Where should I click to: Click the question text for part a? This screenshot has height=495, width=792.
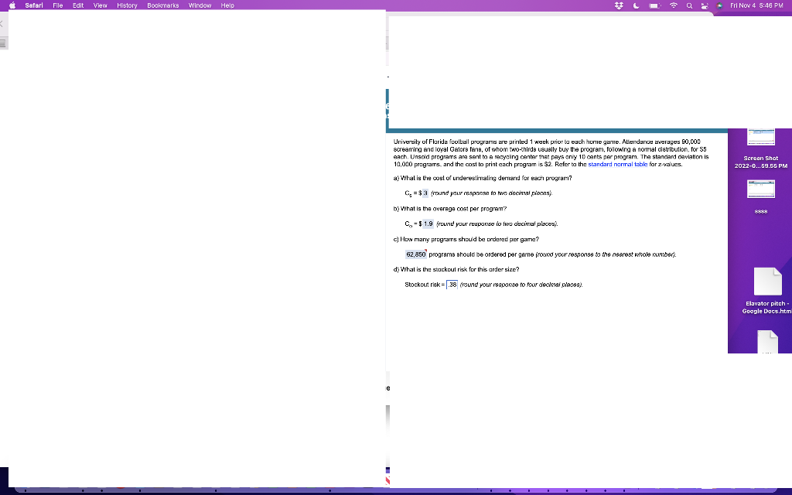[483, 178]
